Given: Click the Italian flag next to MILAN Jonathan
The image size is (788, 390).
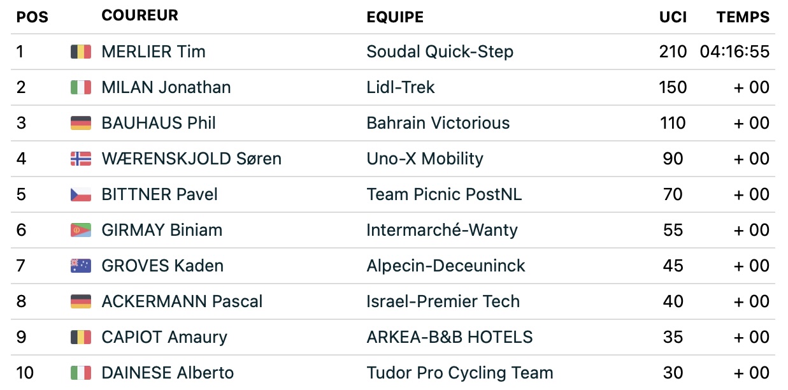Looking at the screenshot, I should 81,87.
